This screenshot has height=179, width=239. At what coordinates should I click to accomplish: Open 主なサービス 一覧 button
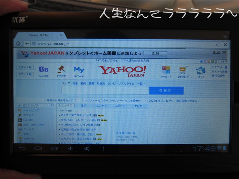coord(50,105)
